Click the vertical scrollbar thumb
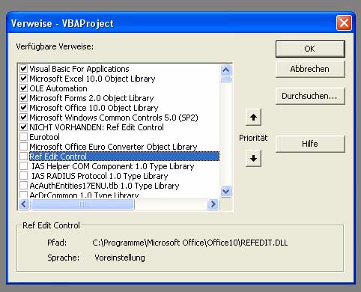 tap(226, 79)
